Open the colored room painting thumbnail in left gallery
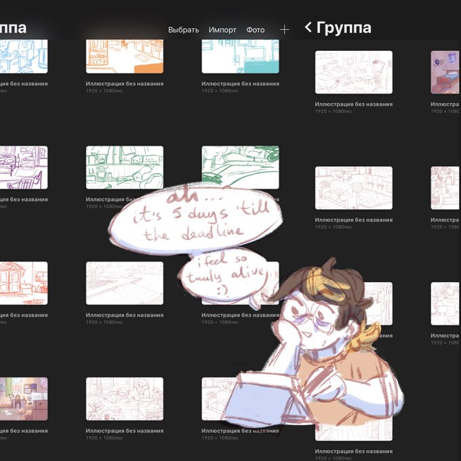Image resolution: width=461 pixels, height=461 pixels. tap(24, 399)
